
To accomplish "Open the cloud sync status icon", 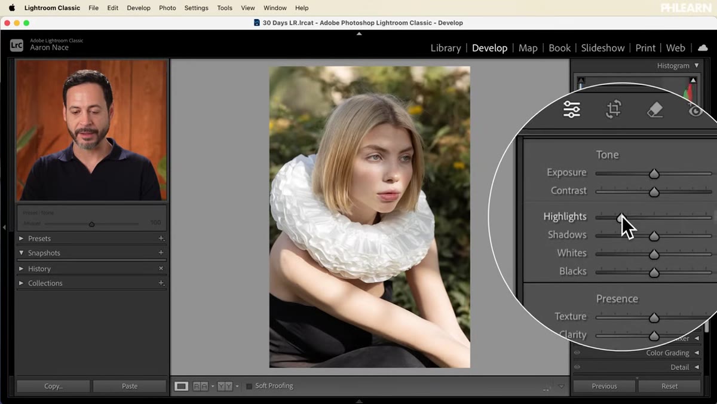I will click(703, 48).
